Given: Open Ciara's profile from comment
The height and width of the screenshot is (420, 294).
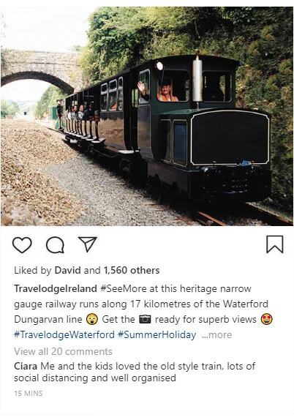Looking at the screenshot, I should point(26,366).
